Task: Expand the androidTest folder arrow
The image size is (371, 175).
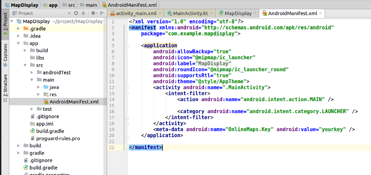Action: (32, 72)
